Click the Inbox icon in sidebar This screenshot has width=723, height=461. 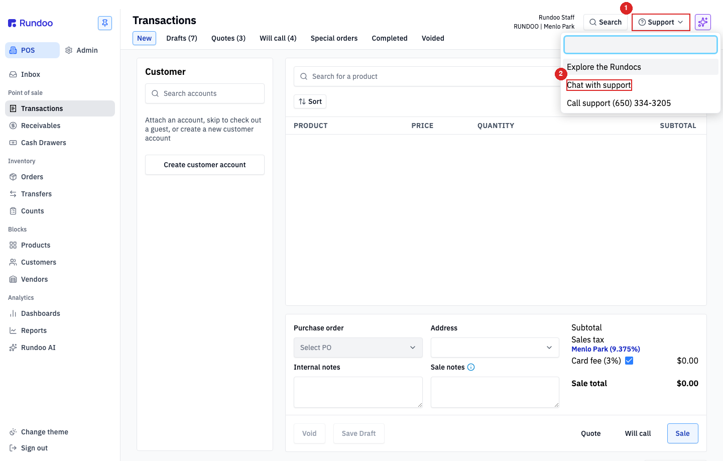point(13,74)
